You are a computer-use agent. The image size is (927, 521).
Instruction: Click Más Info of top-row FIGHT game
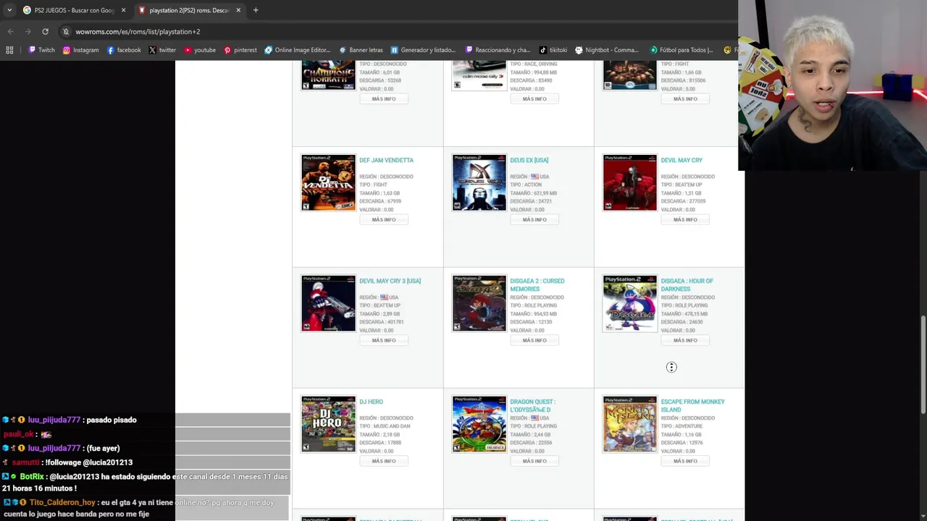685,98
